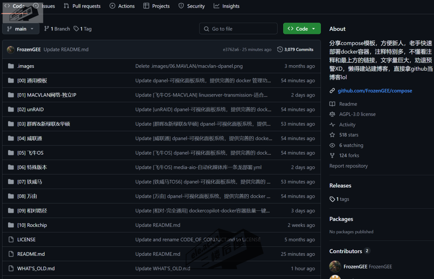Viewport: 434px width, 279px height.
Task: Switch to the Pull requests tab
Action: 82,6
